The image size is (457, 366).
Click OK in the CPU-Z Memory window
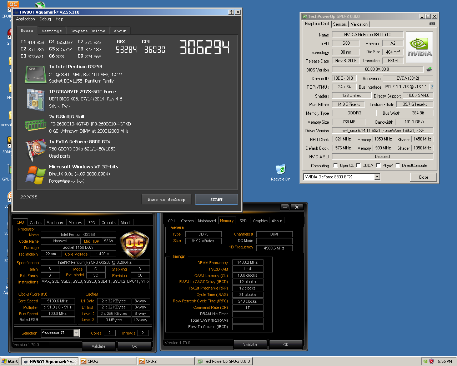286,344
